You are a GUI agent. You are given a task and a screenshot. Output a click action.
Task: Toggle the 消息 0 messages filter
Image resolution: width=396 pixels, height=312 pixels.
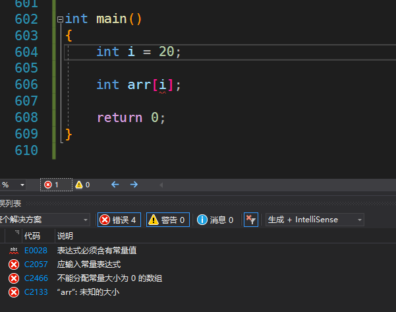215,220
